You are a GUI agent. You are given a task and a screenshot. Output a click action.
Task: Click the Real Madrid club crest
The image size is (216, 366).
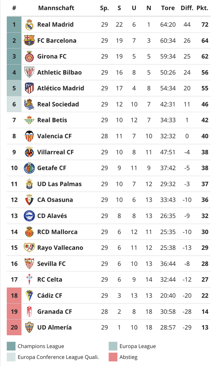pos(29,25)
